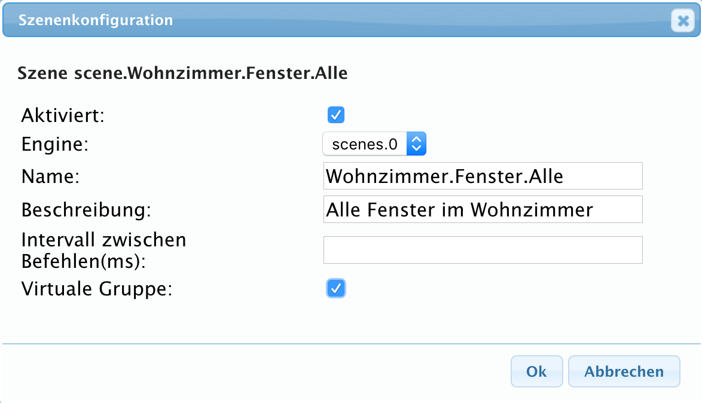The width and height of the screenshot is (702, 403).
Task: Click the Virtuale Gruppe: label
Action: coord(96,289)
